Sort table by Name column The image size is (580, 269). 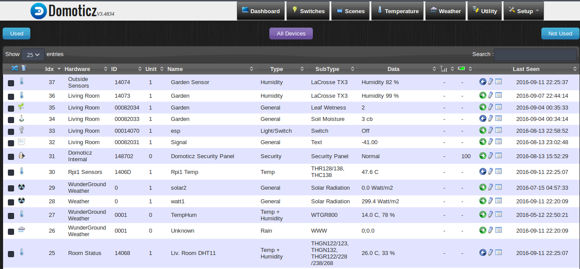pos(210,69)
